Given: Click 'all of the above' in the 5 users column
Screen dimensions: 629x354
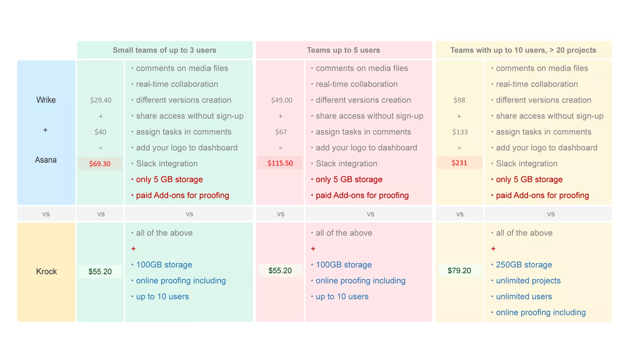Looking at the screenshot, I should 344,233.
